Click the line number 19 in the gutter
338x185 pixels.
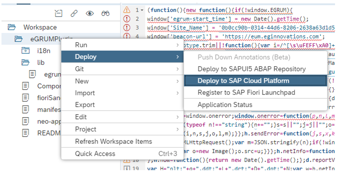136,168
